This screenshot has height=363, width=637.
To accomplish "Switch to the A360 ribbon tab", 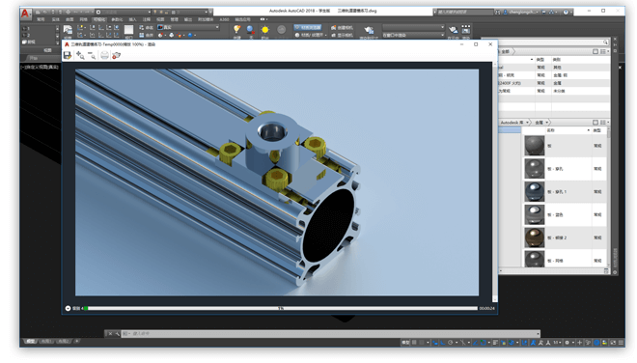I will click(224, 19).
